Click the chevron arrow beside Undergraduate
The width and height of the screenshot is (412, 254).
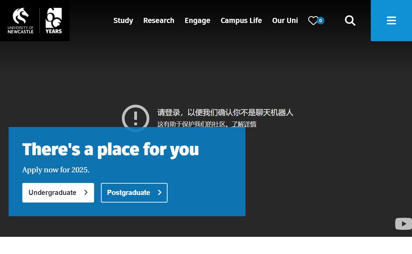(x=86, y=193)
